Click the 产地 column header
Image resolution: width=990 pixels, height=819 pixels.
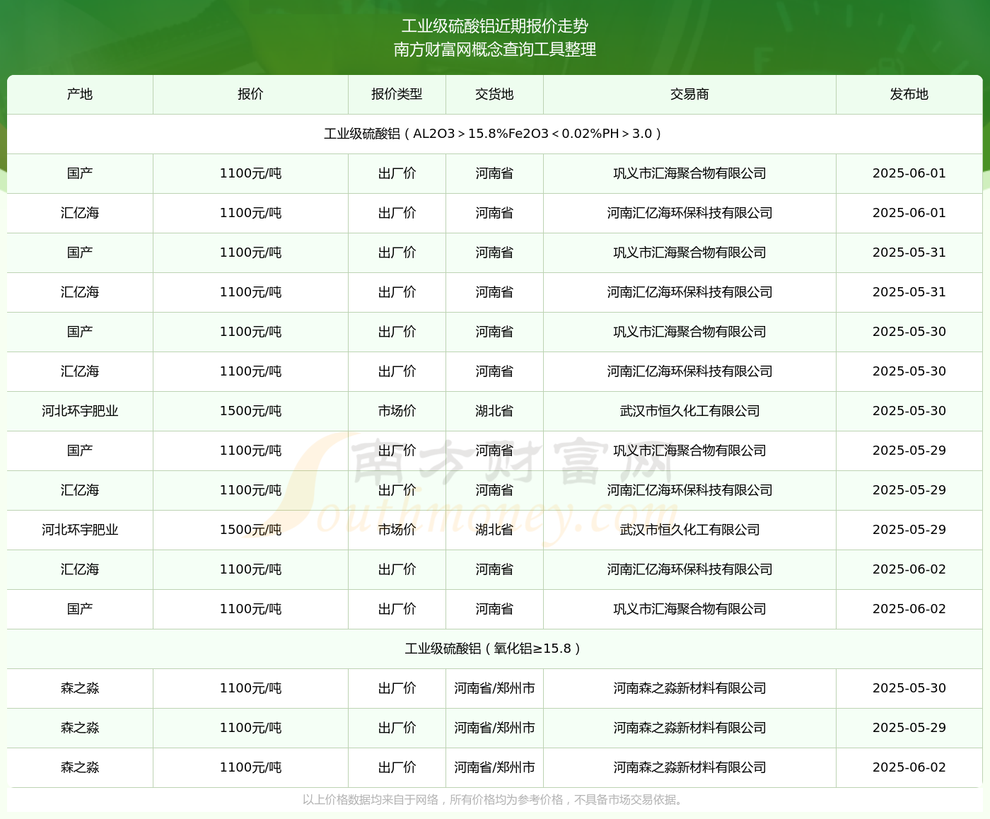(80, 94)
